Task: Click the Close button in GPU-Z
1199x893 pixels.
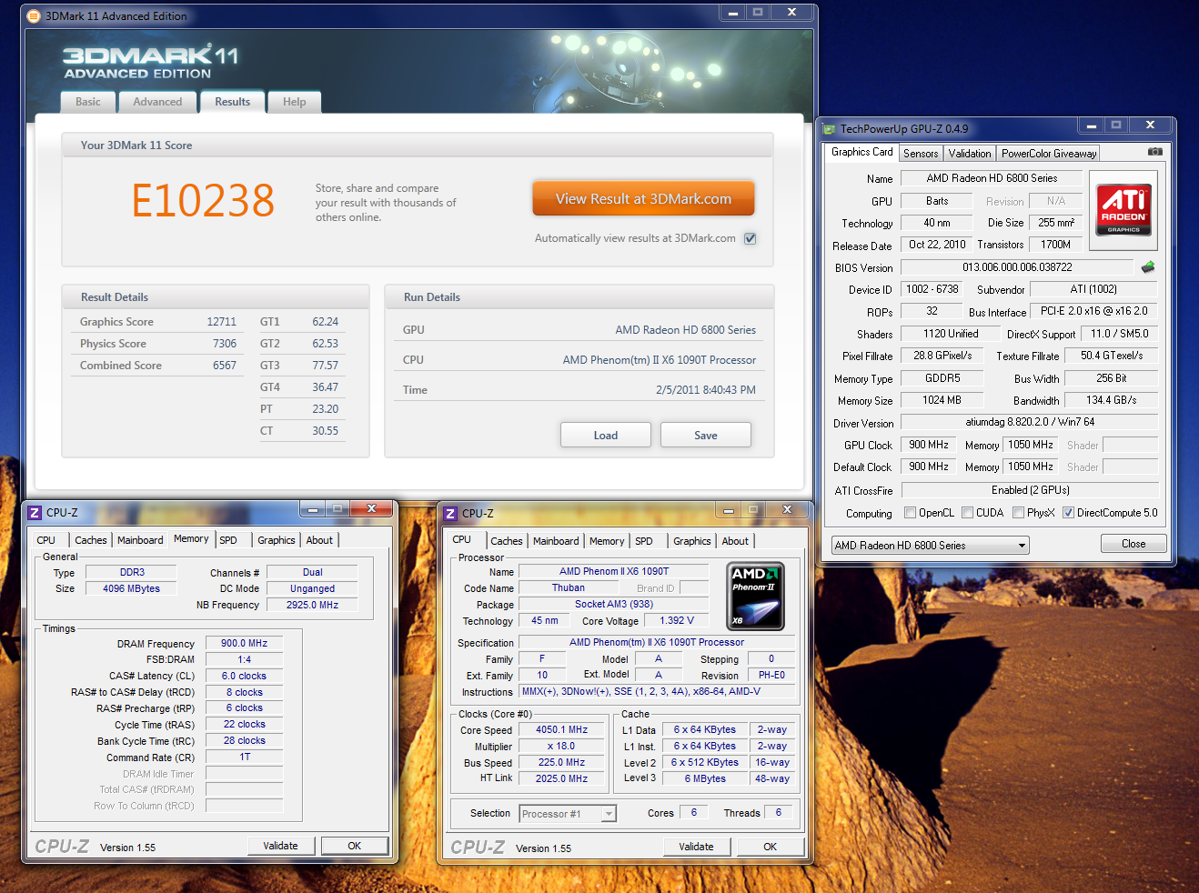Action: coord(1134,544)
